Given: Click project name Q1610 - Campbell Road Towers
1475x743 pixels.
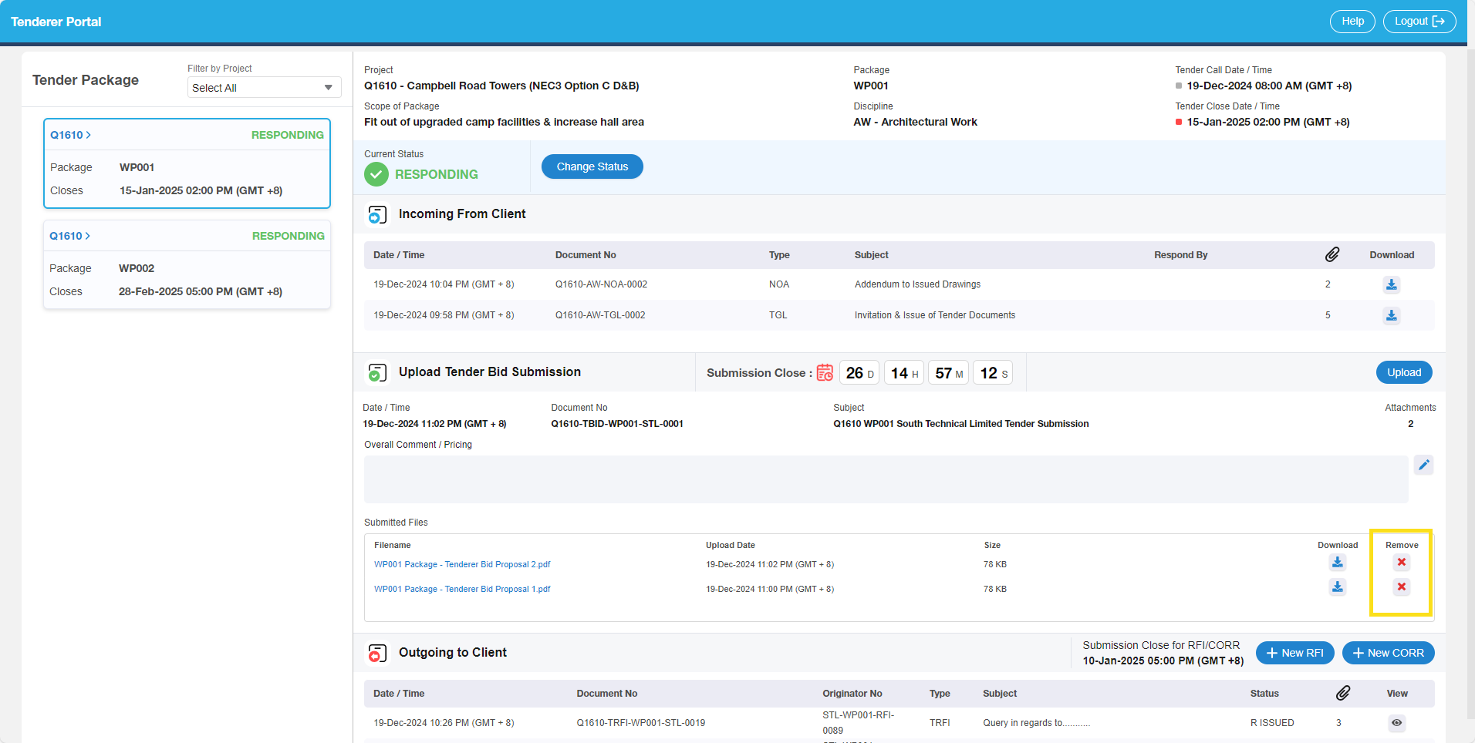Looking at the screenshot, I should pyautogui.click(x=501, y=86).
